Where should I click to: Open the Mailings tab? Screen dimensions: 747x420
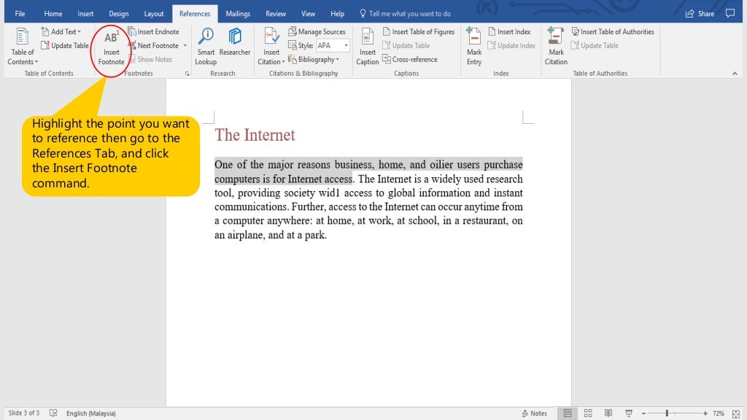(x=238, y=14)
